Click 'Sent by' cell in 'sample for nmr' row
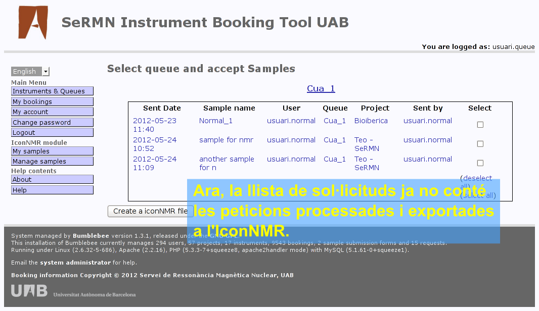The width and height of the screenshot is (539, 311). (428, 140)
